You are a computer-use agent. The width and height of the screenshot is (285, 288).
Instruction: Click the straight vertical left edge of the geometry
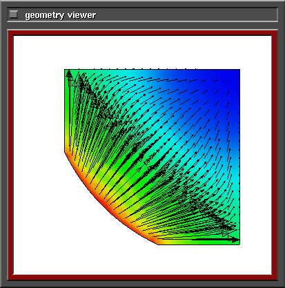[65, 111]
